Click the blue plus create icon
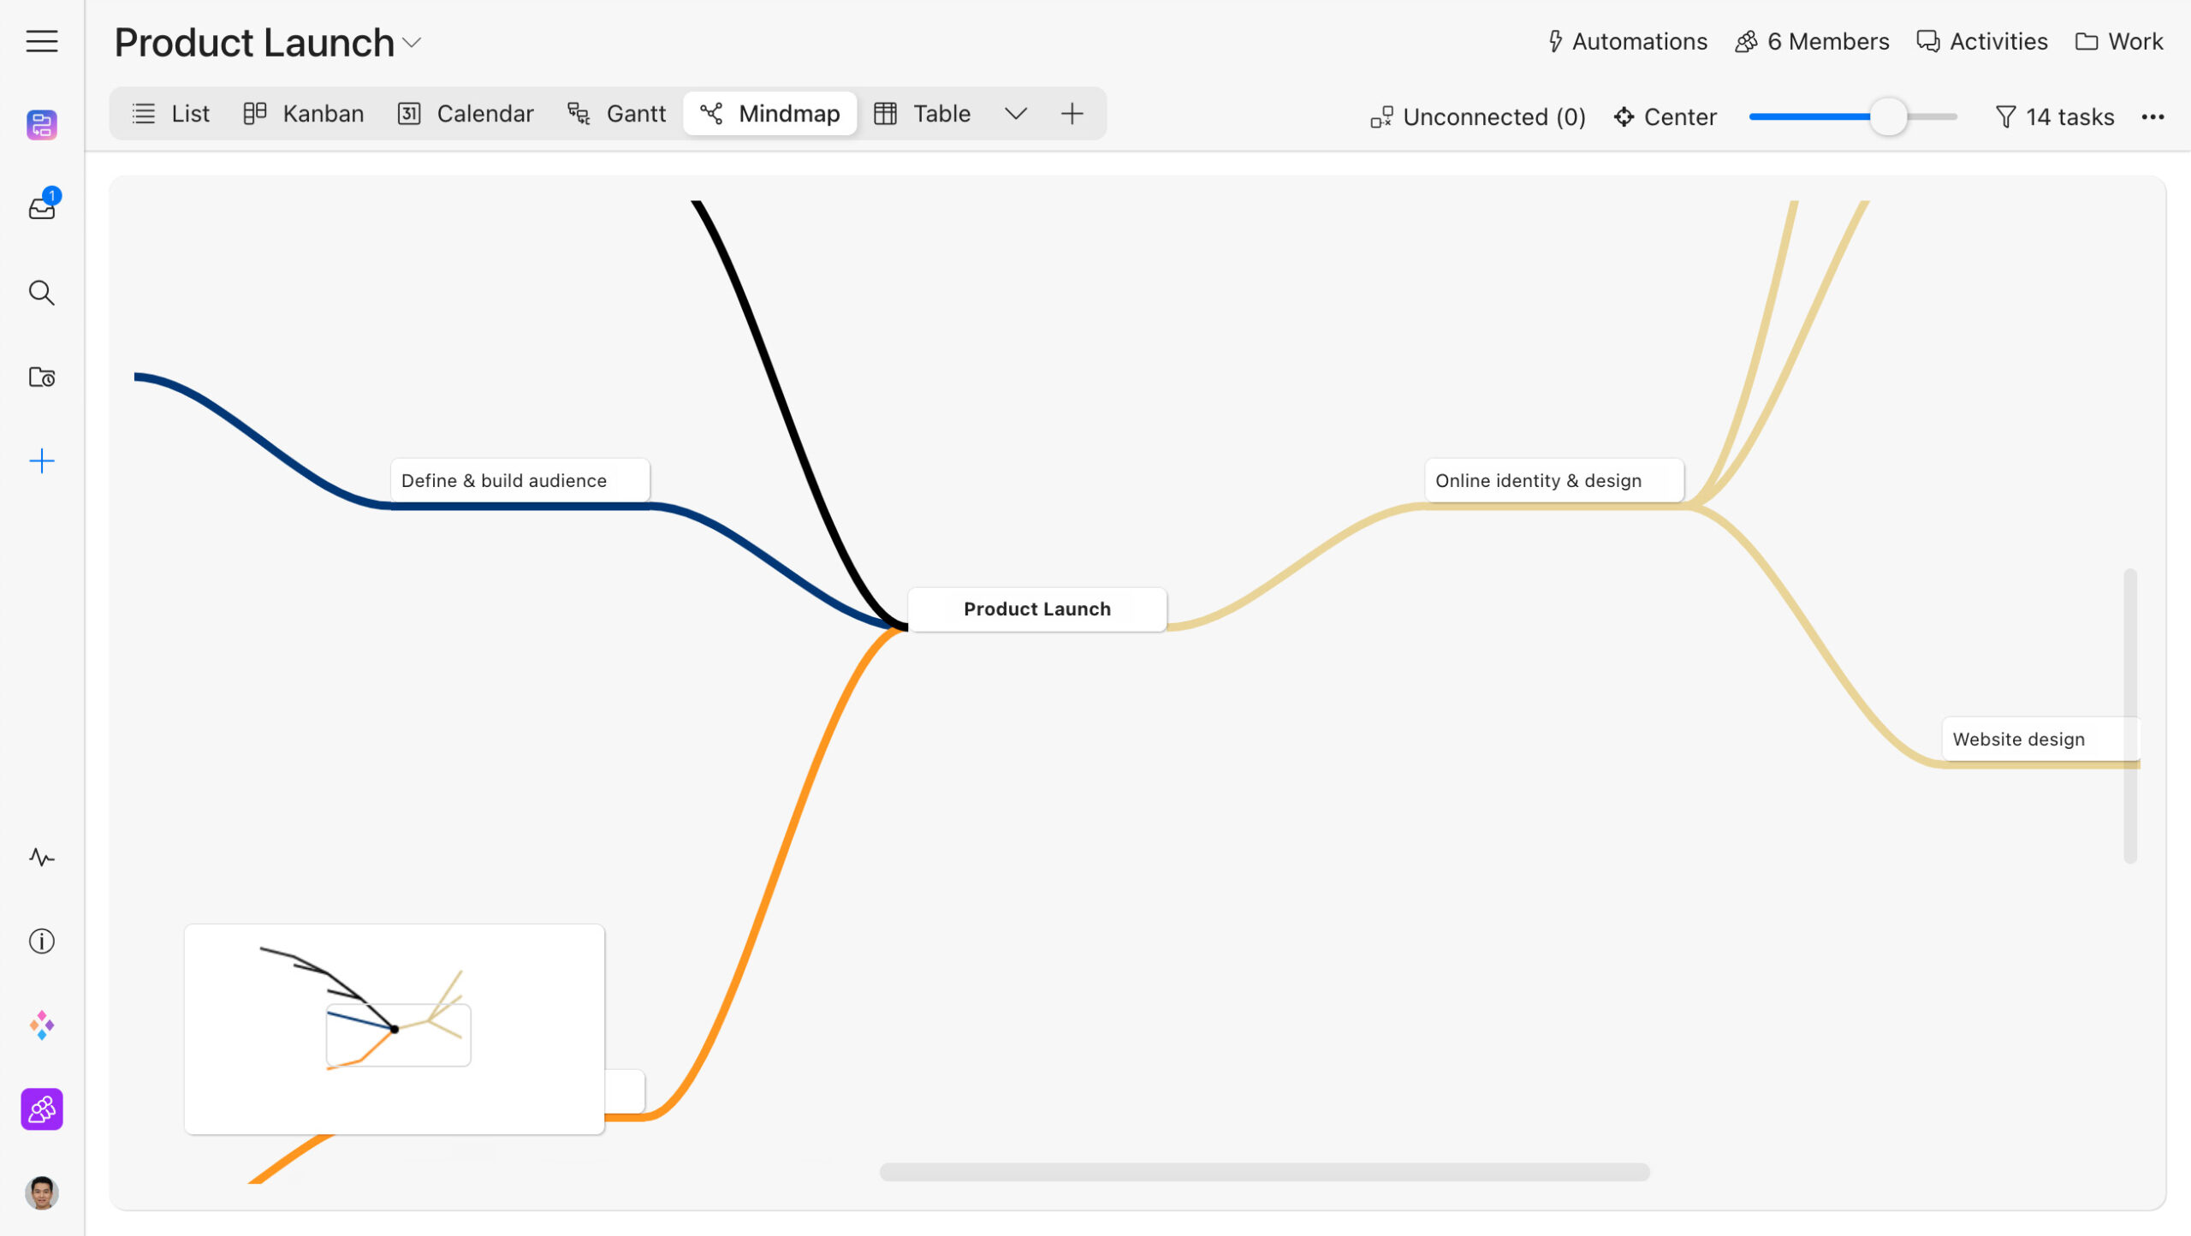The image size is (2191, 1236). click(41, 461)
